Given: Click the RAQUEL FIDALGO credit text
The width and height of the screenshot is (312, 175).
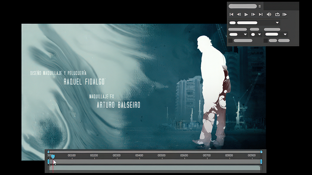Looking at the screenshot, I should click(x=84, y=82).
